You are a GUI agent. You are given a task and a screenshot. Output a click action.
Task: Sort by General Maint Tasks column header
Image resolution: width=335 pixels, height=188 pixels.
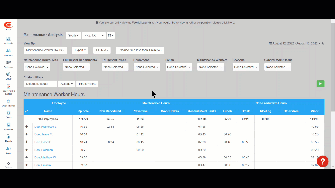coord(202,111)
